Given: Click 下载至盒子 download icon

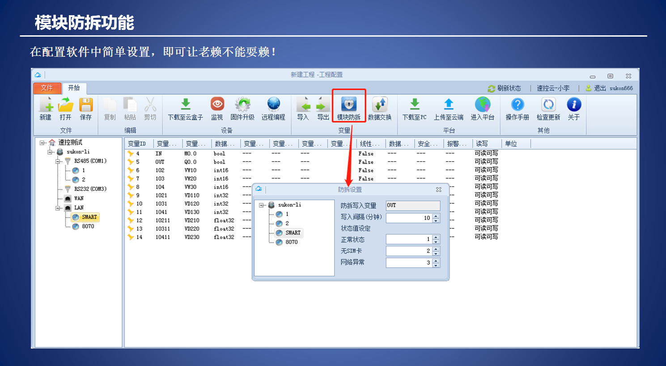Looking at the screenshot, I should click(185, 105).
